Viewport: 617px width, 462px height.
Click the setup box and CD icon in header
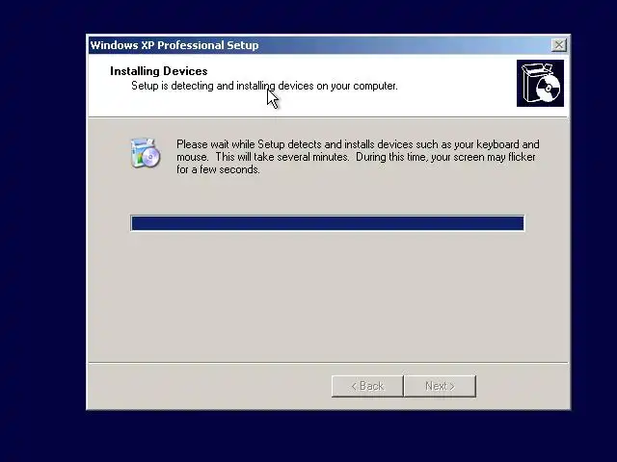pos(540,84)
